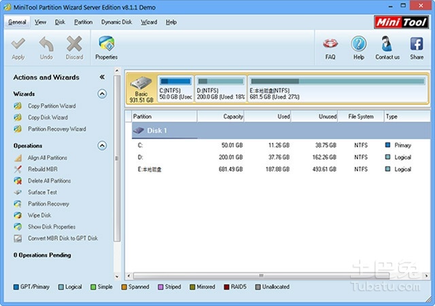Click the horizontal scrollbar right arrow
Viewport: 435px width, 306px height.
(x=426, y=275)
